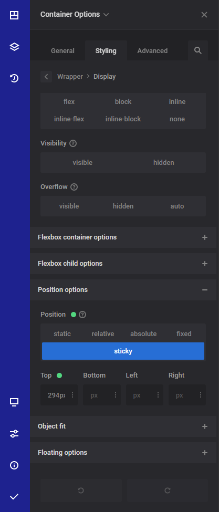Set overflow to auto
The height and width of the screenshot is (512, 219).
pyautogui.click(x=177, y=206)
